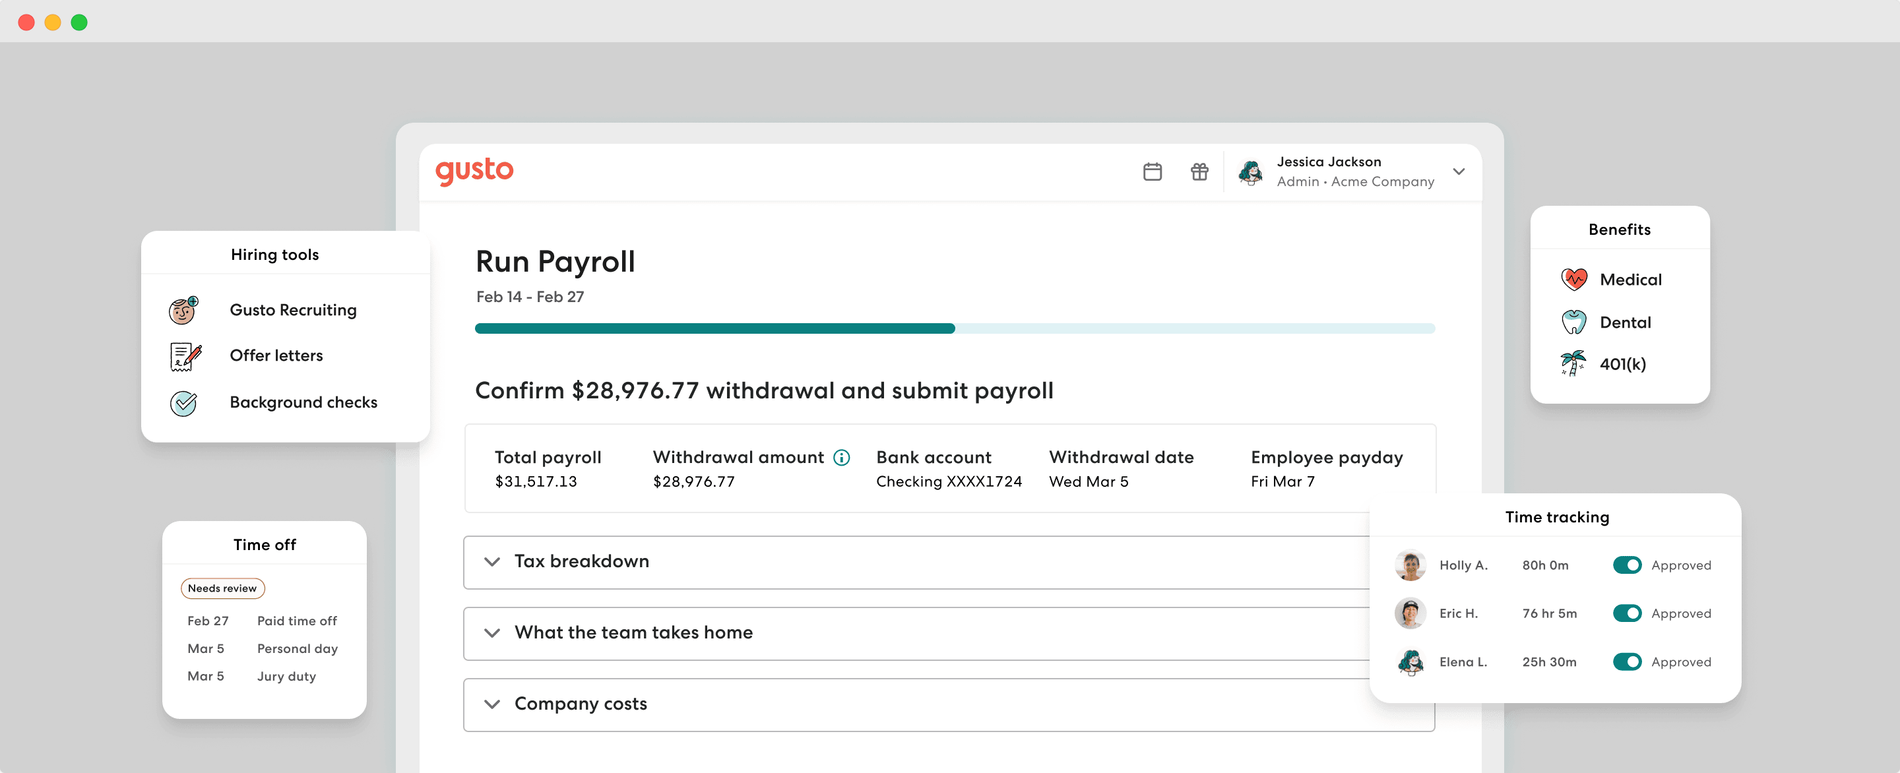Click the Gusto Recruiting face icon
The height and width of the screenshot is (773, 1900).
pos(183,311)
